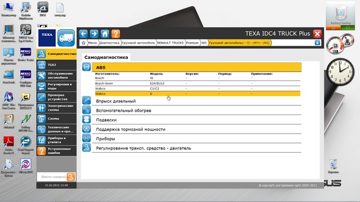Click the suspension category icon
This screenshot has height=202, width=360.
pos(87,119)
